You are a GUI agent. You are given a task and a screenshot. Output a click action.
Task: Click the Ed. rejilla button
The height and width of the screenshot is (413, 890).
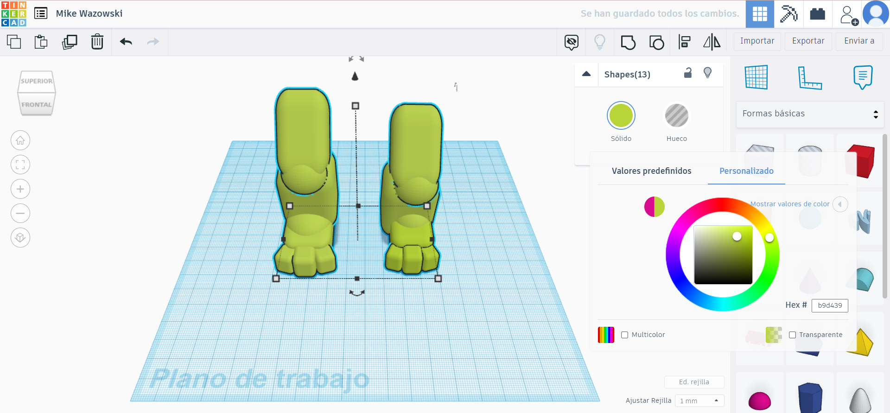pyautogui.click(x=694, y=382)
